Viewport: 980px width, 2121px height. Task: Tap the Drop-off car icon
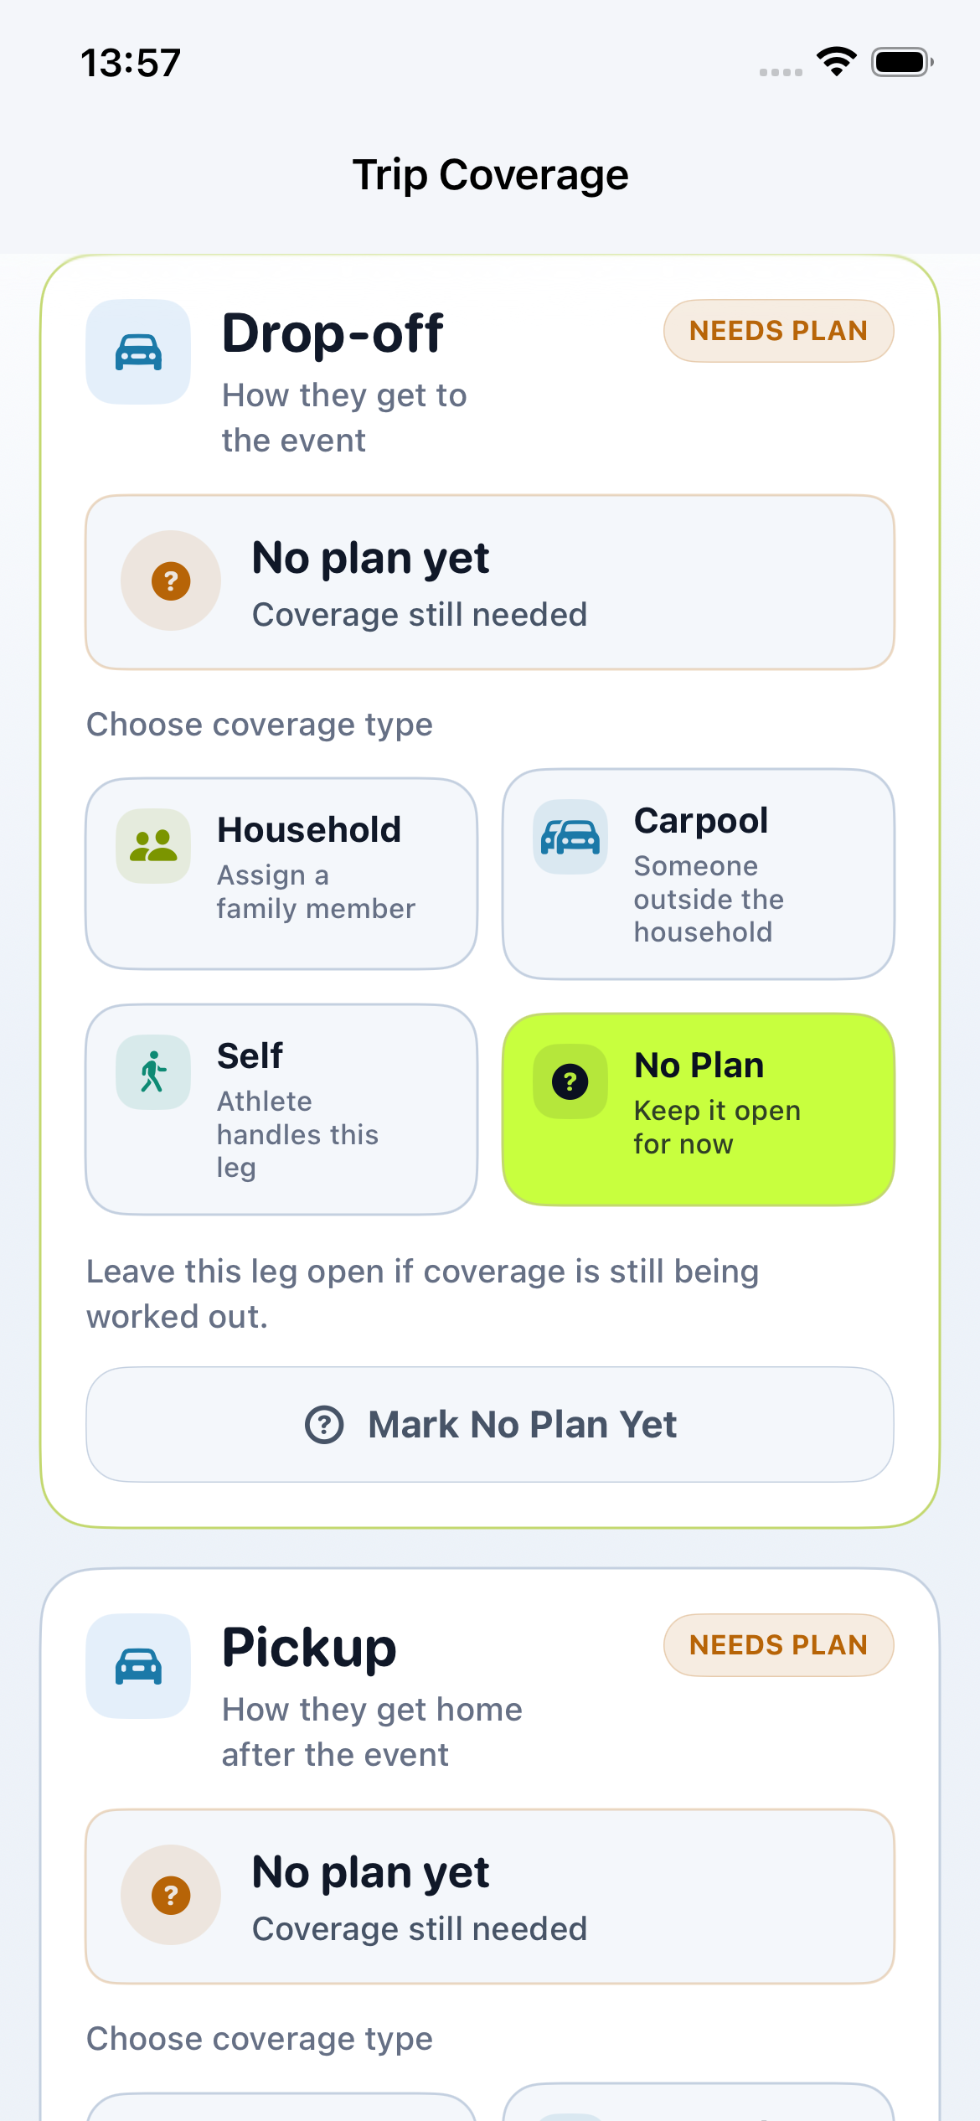click(x=138, y=352)
